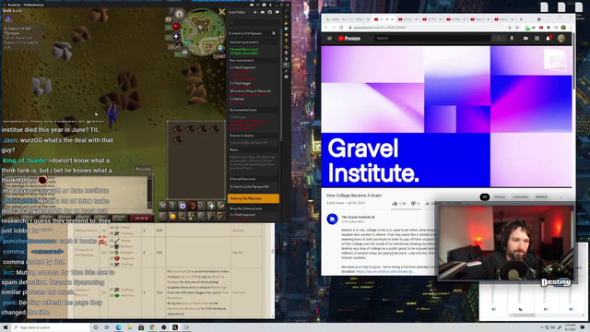Click the YouTube search magnifier button
This screenshot has width=590, height=332.
click(x=499, y=39)
